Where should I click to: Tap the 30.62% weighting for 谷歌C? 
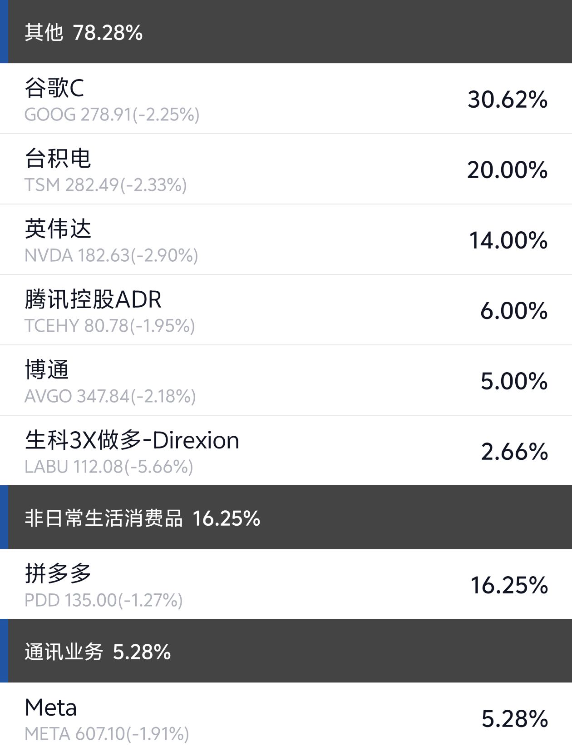coord(508,99)
